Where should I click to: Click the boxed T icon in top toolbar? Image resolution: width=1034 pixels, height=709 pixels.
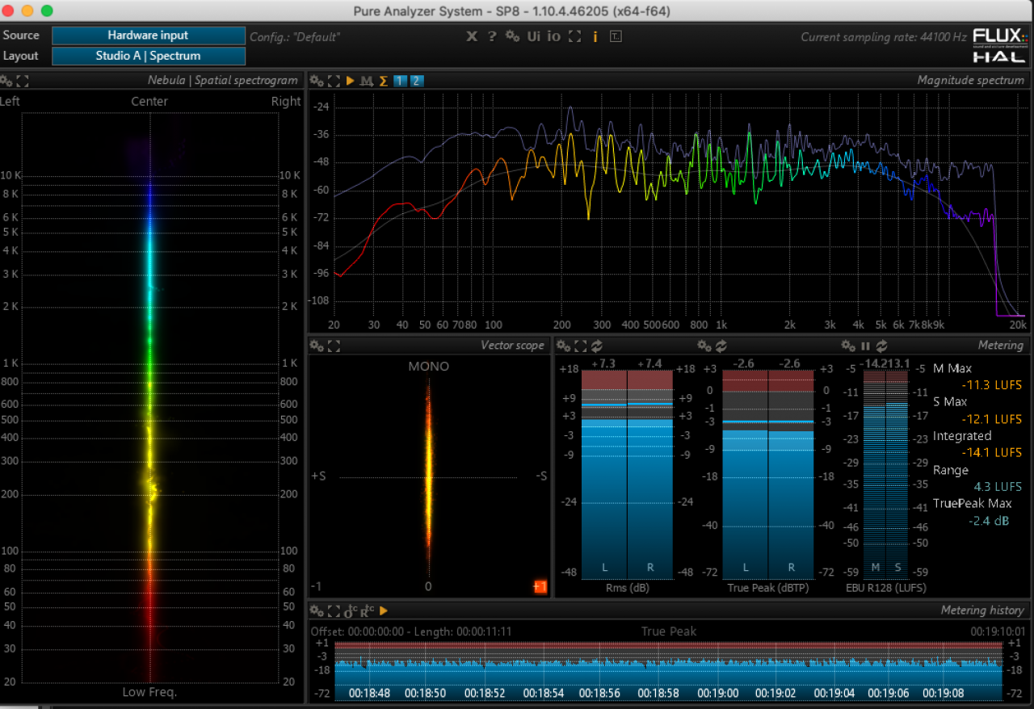click(616, 36)
